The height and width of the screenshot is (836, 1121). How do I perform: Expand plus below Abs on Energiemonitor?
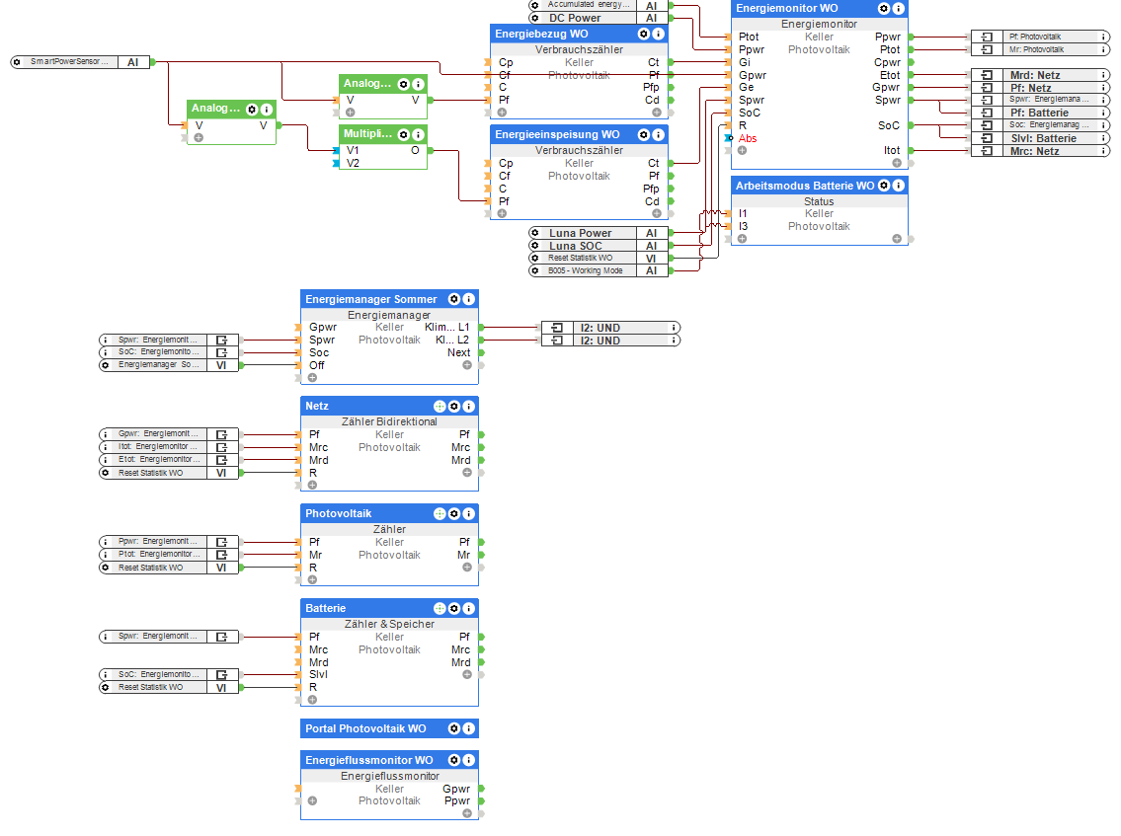pos(742,151)
